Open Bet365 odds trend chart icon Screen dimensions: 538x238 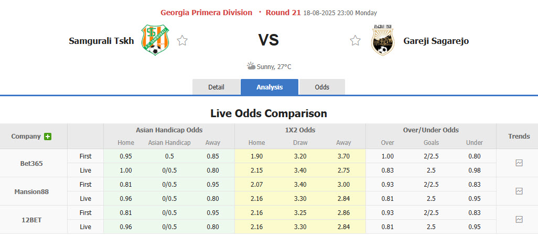(519, 163)
